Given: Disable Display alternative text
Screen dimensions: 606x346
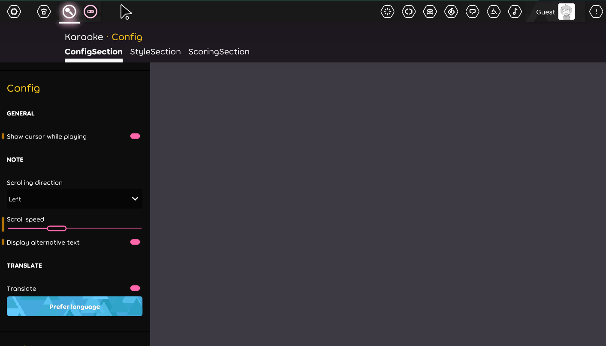Looking at the screenshot, I should pos(135,242).
